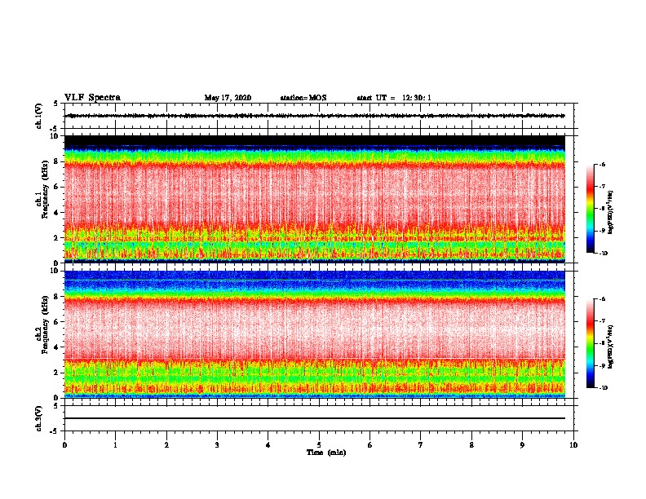Click the "station=MOS" header label
The width and height of the screenshot is (646, 499).
pos(303,98)
